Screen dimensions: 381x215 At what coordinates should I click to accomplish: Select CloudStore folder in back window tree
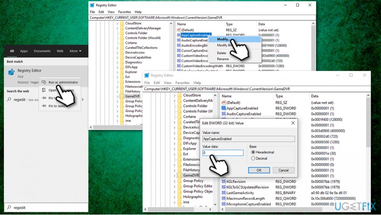tap(133, 23)
